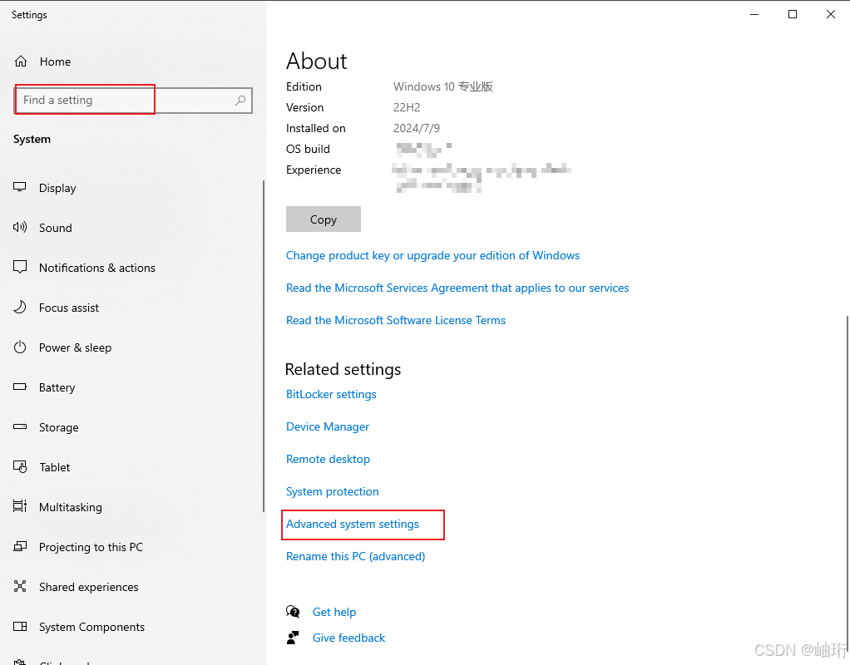The image size is (850, 665).
Task: Click the Shared experiences icon
Action: coord(19,586)
